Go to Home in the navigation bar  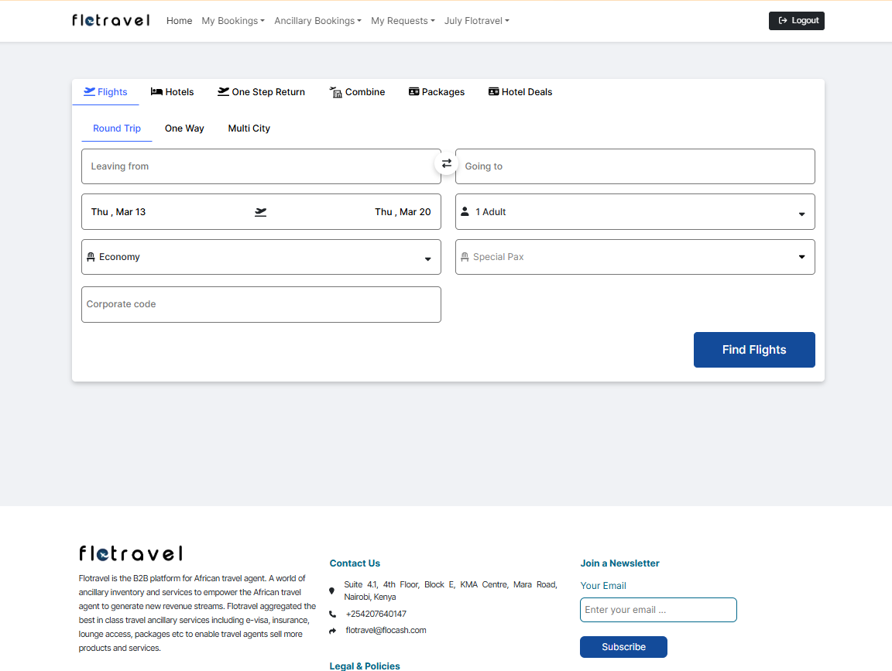[179, 21]
